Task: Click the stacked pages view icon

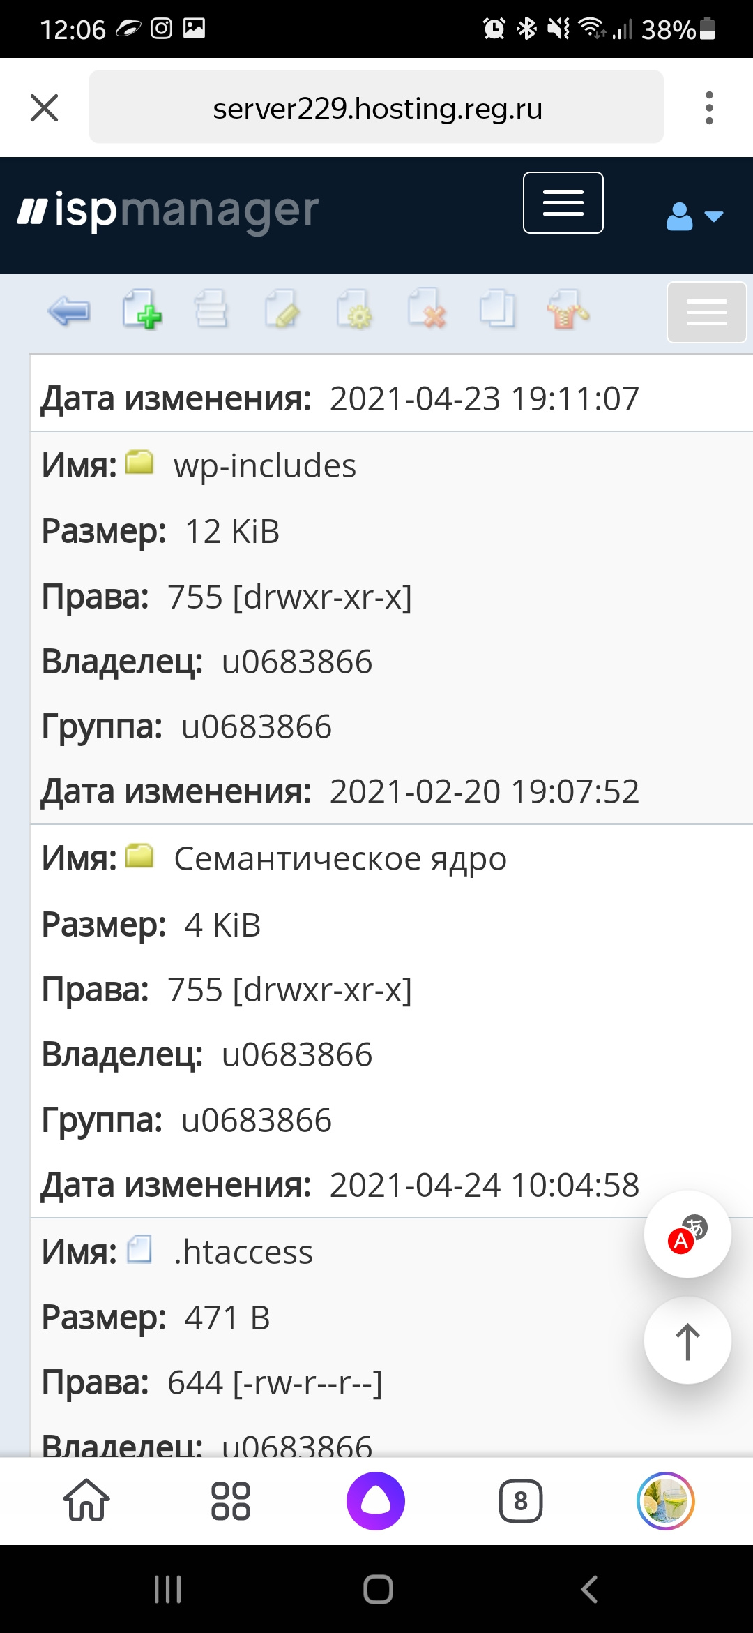Action: coord(211,310)
